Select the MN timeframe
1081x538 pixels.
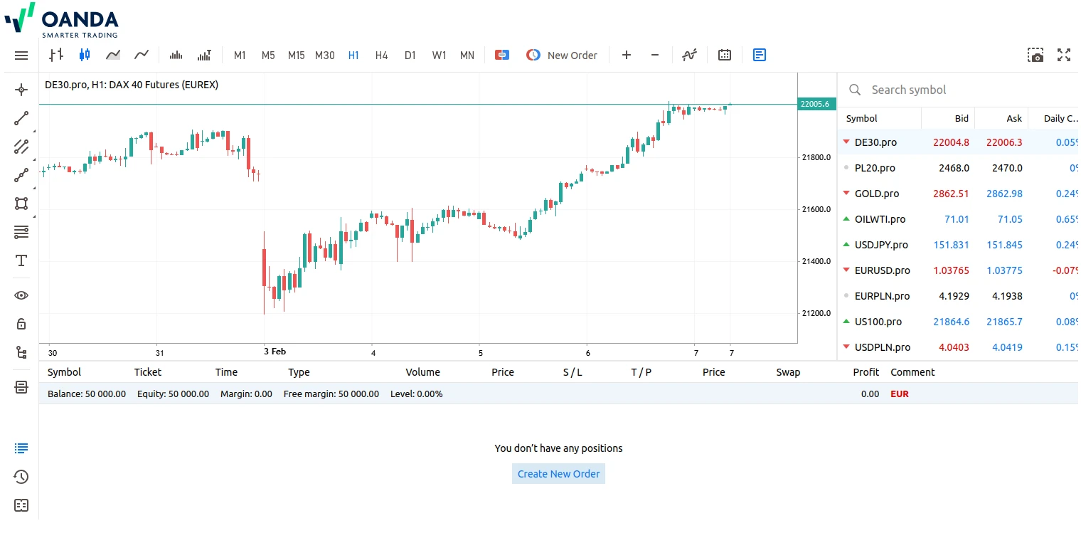coord(467,56)
